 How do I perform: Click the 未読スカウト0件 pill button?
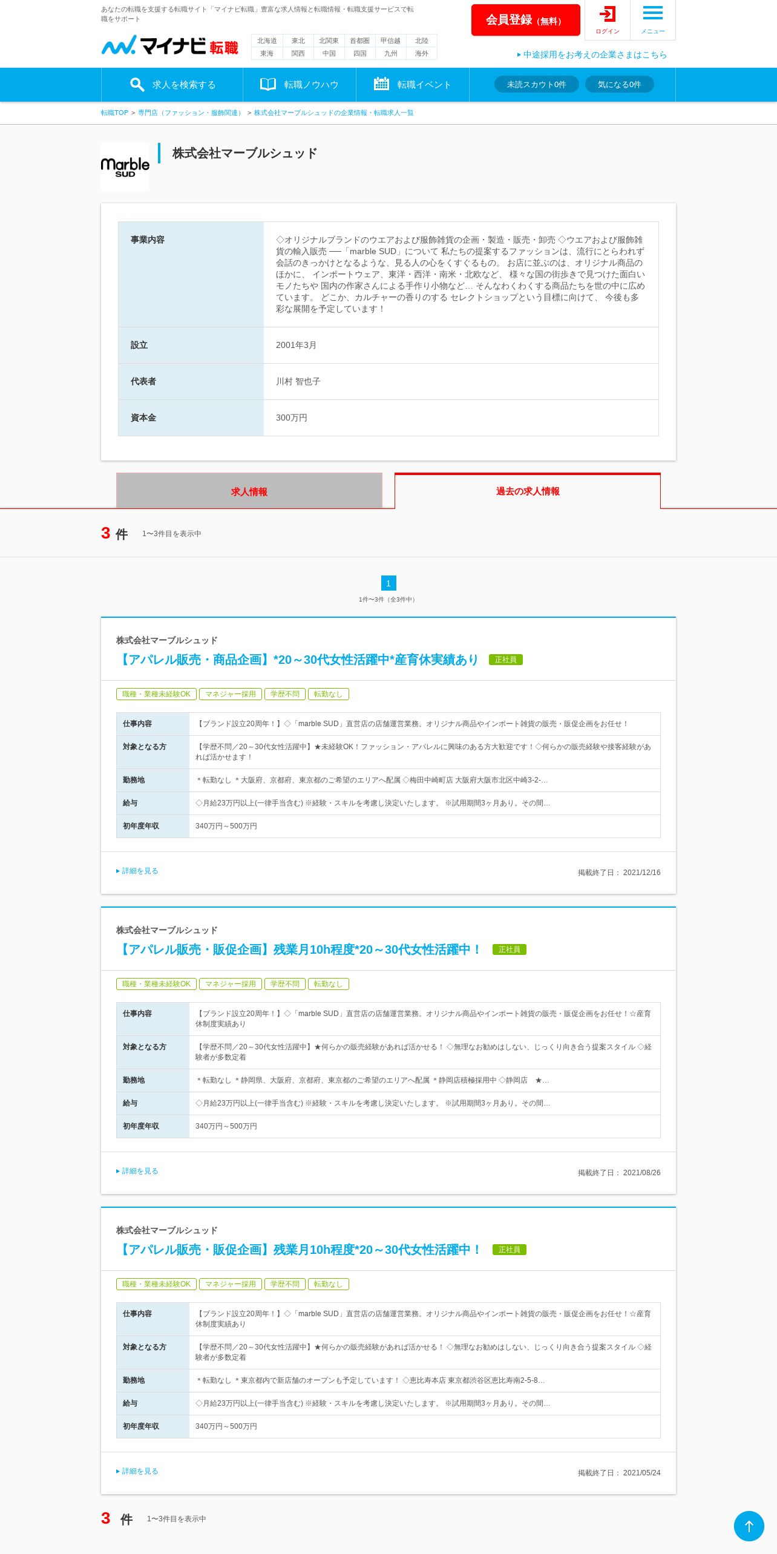click(537, 85)
